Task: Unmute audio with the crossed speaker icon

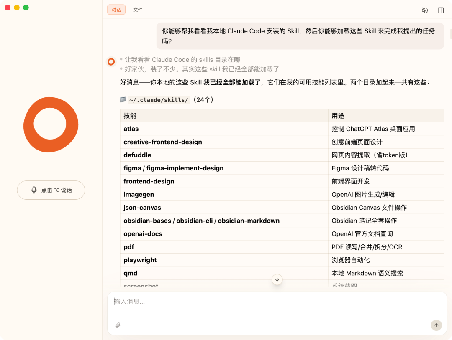Action: (425, 10)
